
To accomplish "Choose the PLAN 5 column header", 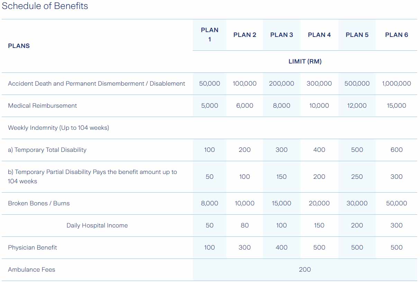I will pyautogui.click(x=357, y=35).
